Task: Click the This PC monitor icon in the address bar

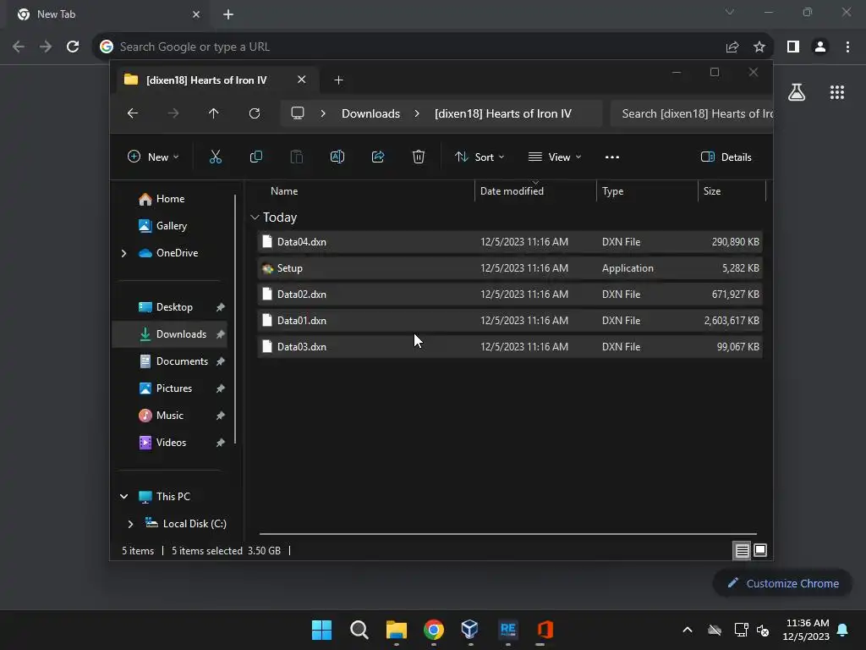Action: click(298, 113)
